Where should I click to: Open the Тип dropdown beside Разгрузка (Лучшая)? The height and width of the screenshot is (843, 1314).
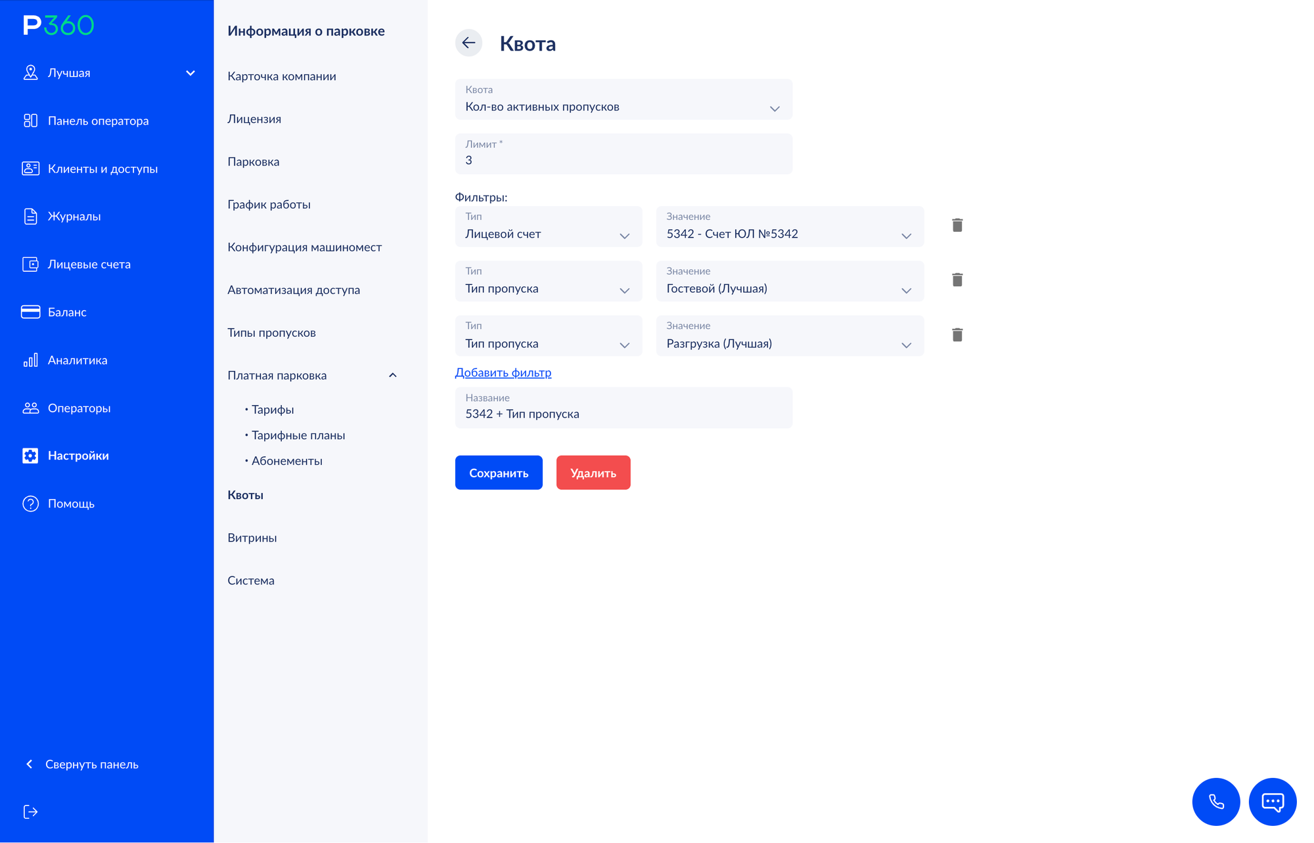point(549,336)
